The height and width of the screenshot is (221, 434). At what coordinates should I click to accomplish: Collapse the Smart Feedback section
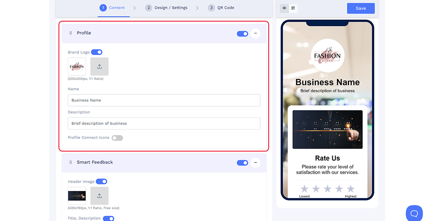[x=255, y=163]
